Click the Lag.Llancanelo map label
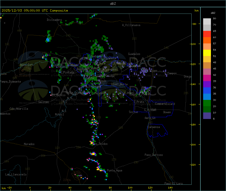The width and height of the screenshot is (226, 191). tap(16, 174)
